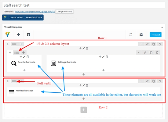Open the page permalink URL
This screenshot has width=168, height=122.
pos(35,12)
